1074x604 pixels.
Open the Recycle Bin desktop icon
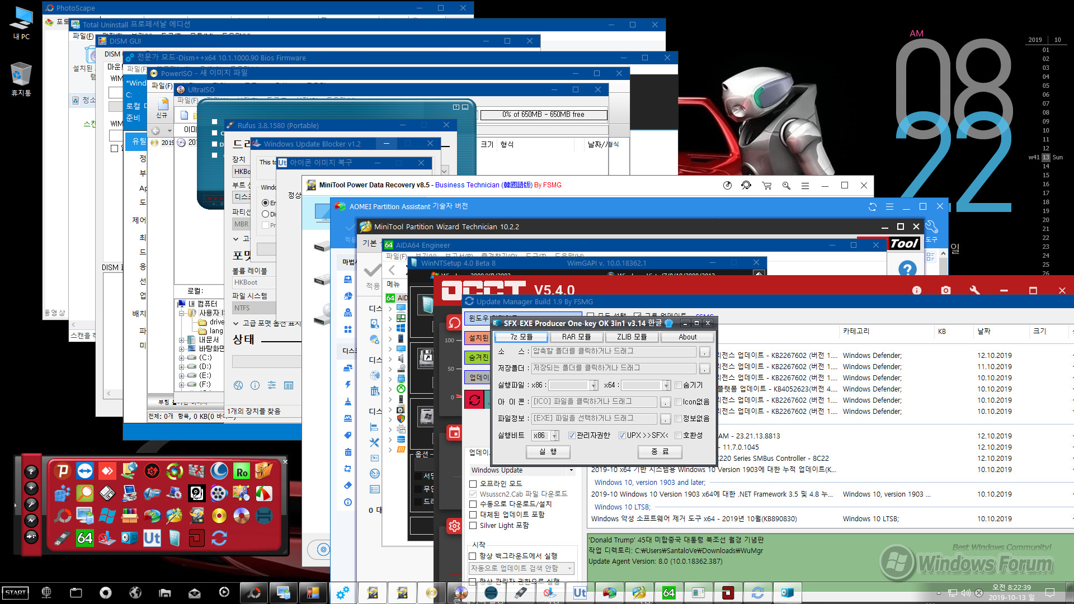coord(21,79)
